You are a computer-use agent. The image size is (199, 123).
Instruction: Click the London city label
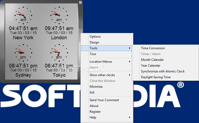click(x=59, y=38)
